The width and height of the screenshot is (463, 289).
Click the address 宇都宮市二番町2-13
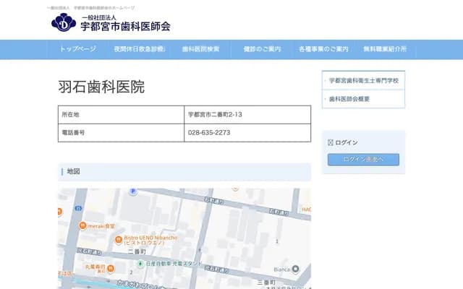[215, 115]
